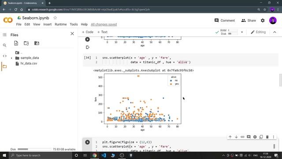This screenshot has height=159, width=282.
Task: Click the notebook vertical scrollbar
Action: pos(281,80)
